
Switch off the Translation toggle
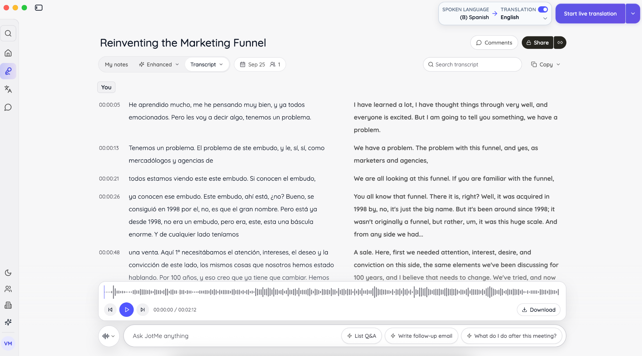(x=543, y=9)
